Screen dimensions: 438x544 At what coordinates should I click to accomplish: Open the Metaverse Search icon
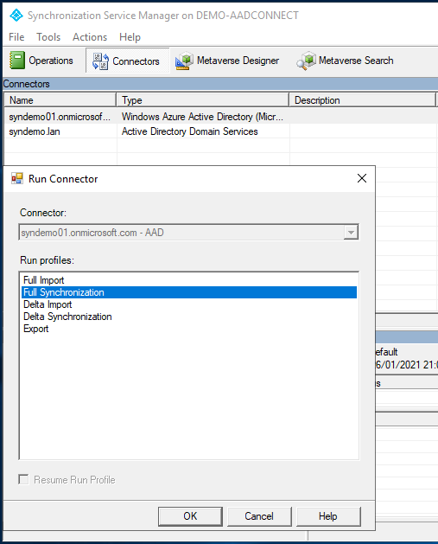click(306, 61)
